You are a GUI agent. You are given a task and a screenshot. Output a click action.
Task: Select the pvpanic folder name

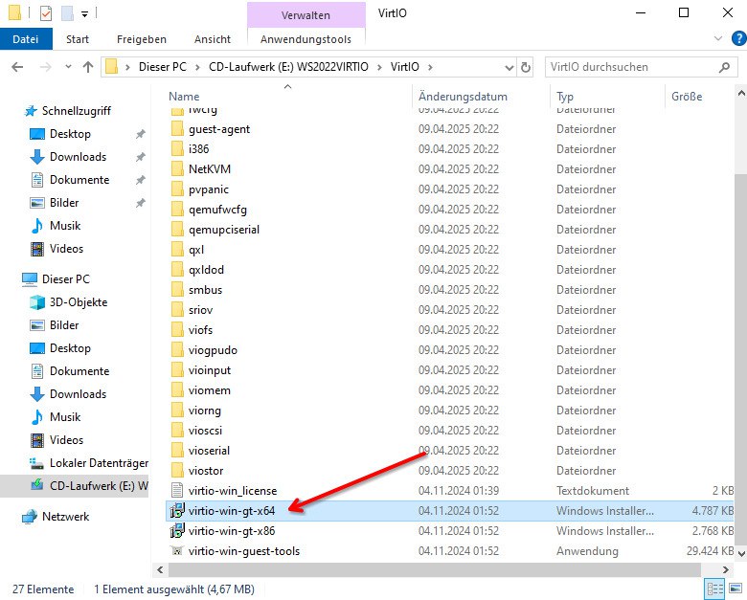click(x=208, y=189)
